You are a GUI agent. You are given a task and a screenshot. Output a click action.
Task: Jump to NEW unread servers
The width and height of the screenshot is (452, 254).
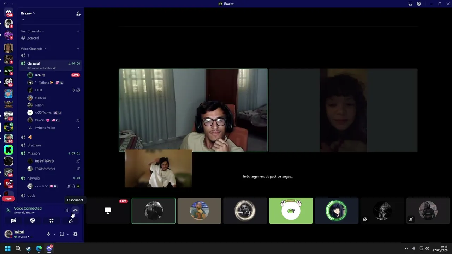pos(8,199)
